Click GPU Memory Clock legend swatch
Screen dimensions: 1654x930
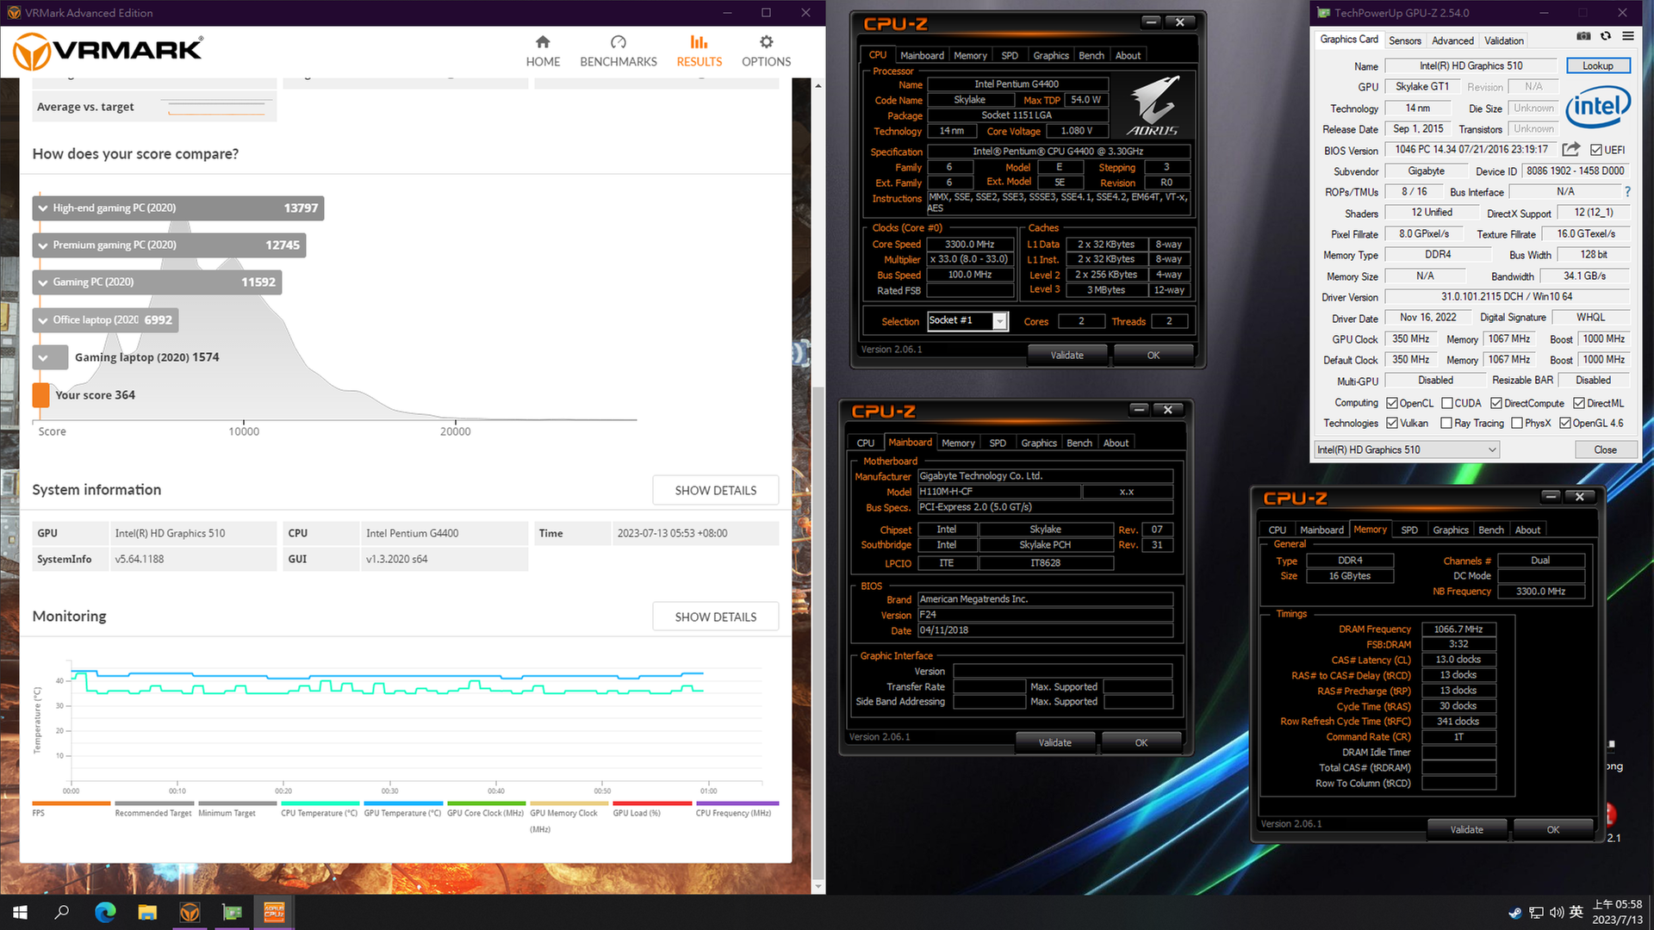[569, 803]
